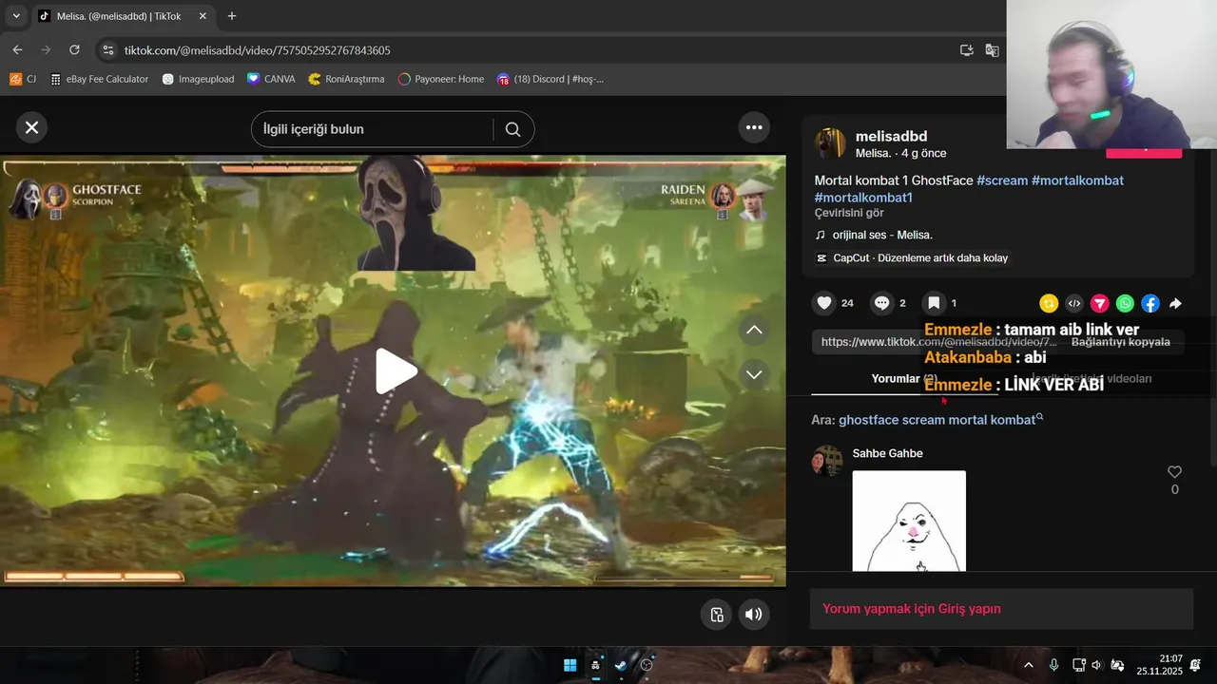Viewport: 1217px width, 684px height.
Task: Go to the next video arrow
Action: click(x=754, y=374)
